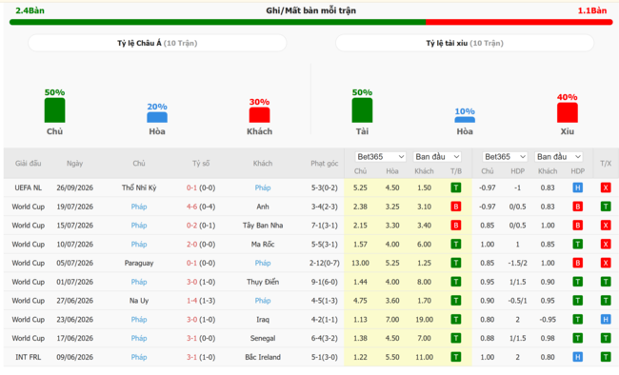Screen dimensions: 619x375
Task: Click the red X T/X badge in Paraguay row
Action: [606, 263]
